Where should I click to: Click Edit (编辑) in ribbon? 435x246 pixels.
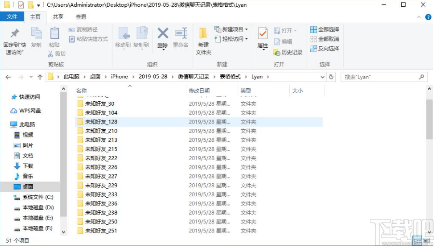point(283,41)
